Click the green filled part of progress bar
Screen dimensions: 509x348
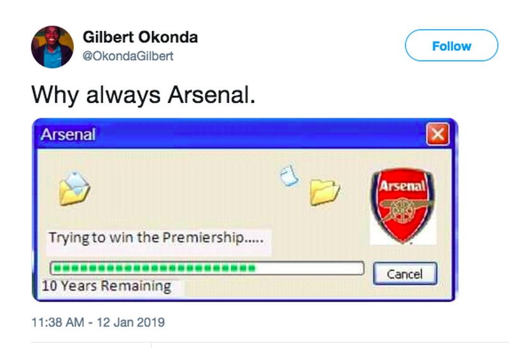pos(154,268)
